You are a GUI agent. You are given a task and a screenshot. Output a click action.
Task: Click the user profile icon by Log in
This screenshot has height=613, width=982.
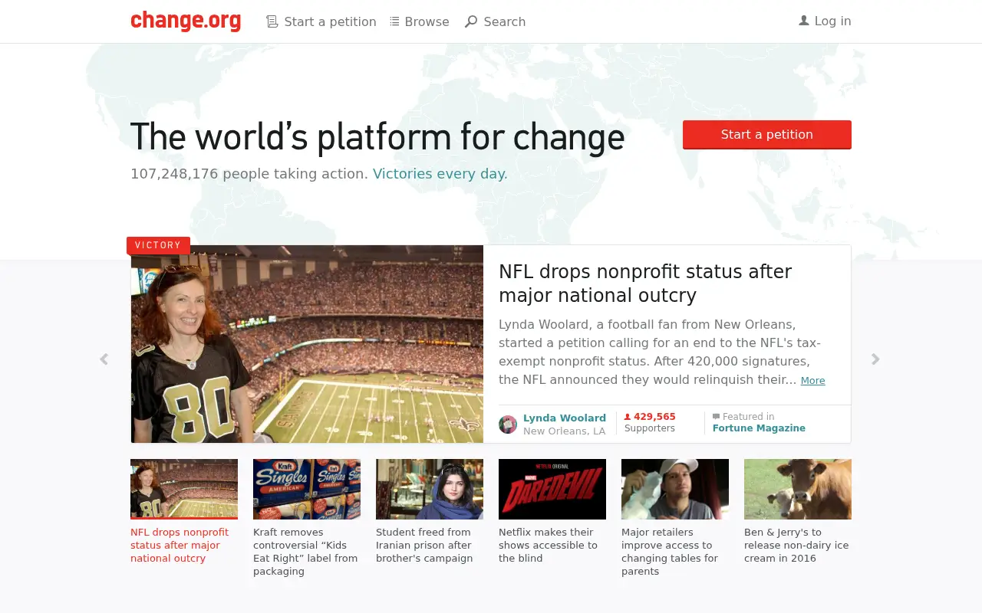804,21
